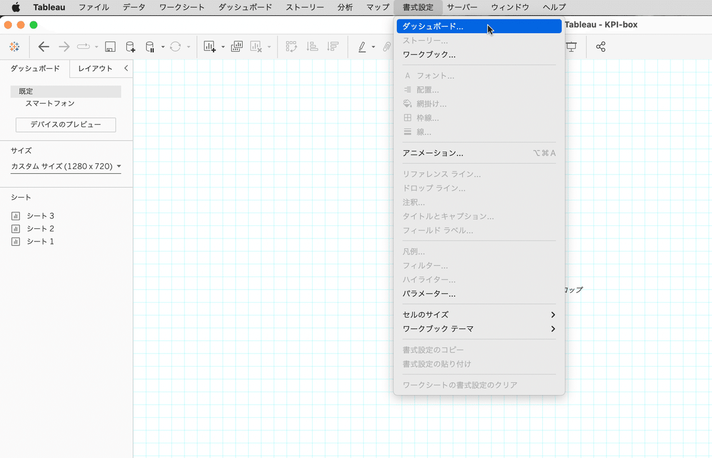Open the マップ menu
This screenshot has width=712, height=458.
(378, 7)
